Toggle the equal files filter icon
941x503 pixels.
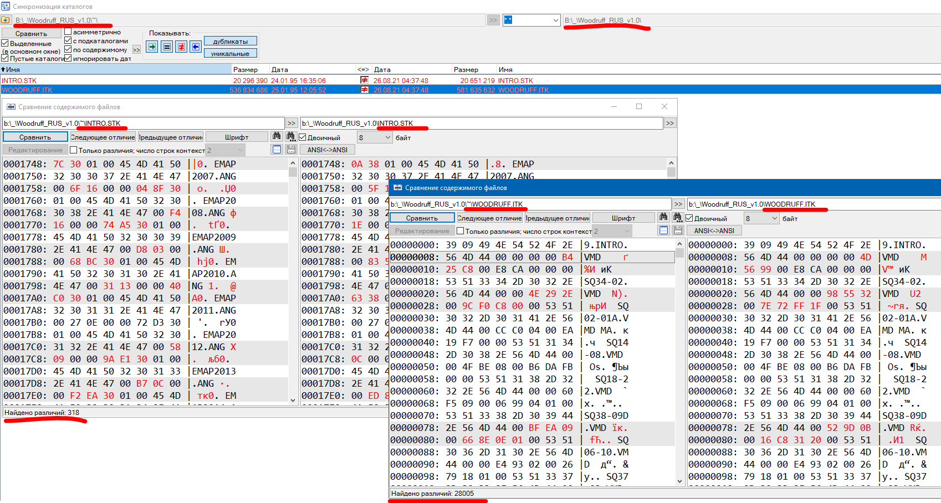coord(167,47)
